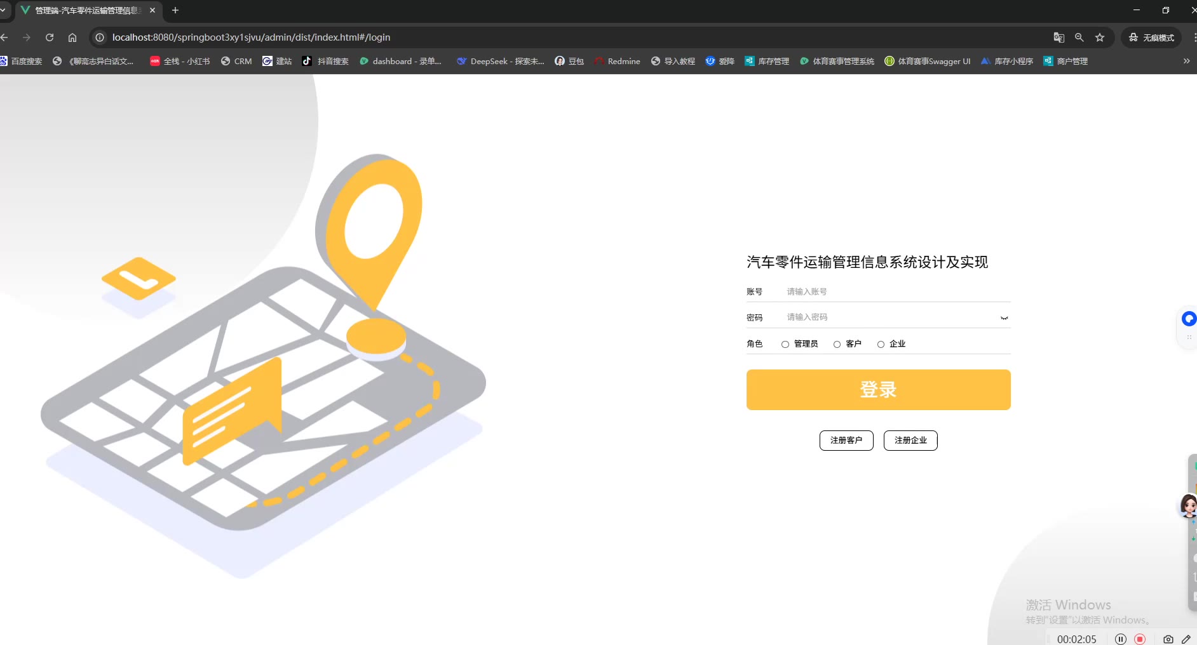Open the 注册客户 registration button
The width and height of the screenshot is (1197, 645).
point(846,441)
